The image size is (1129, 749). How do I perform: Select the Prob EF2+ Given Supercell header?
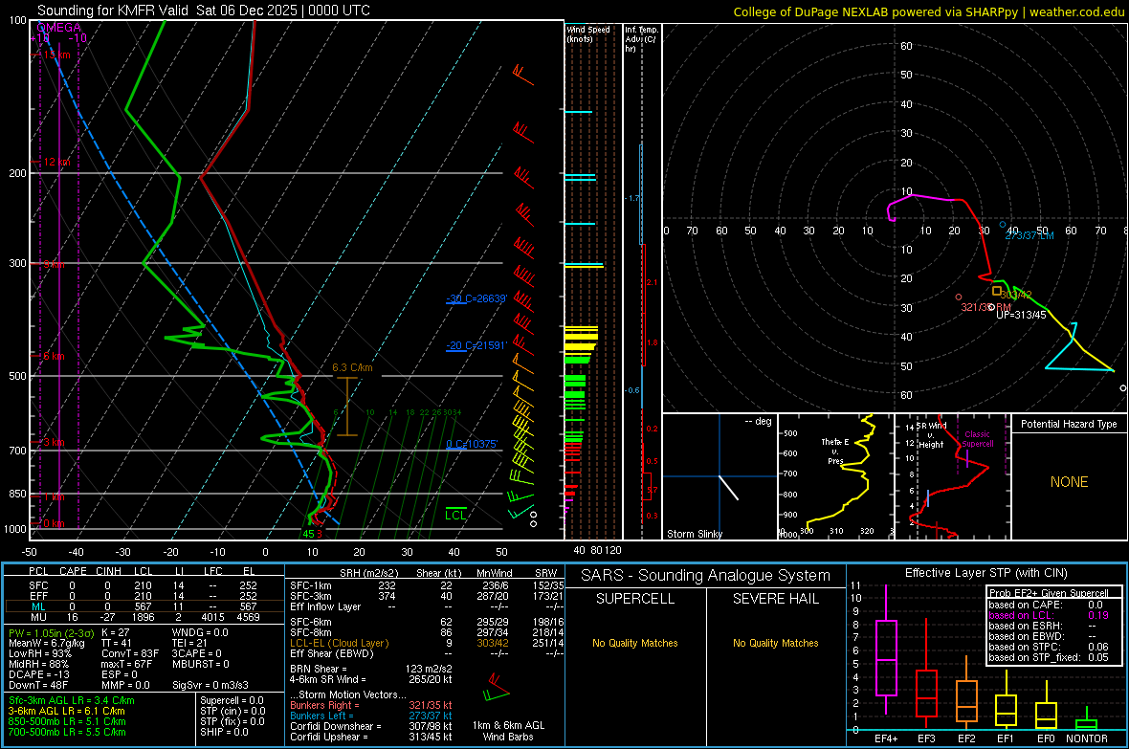[x=1049, y=593]
